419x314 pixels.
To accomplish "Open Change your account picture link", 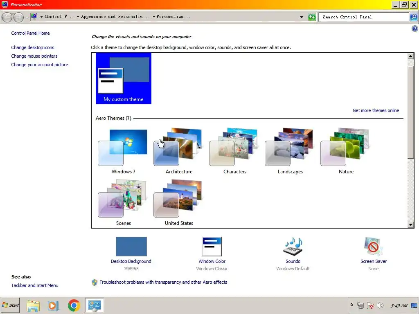I will coord(40,65).
